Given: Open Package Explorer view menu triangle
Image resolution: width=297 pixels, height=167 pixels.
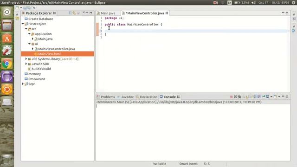Looking at the screenshot, I should click(84, 13).
